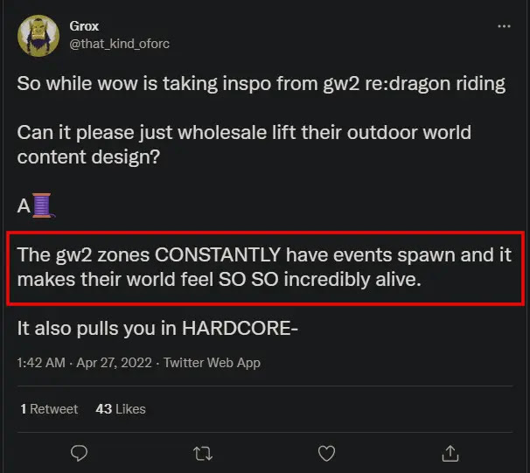Screen dimensions: 530x473
Task: Open the Grox display name profile link
Action: click(x=84, y=27)
